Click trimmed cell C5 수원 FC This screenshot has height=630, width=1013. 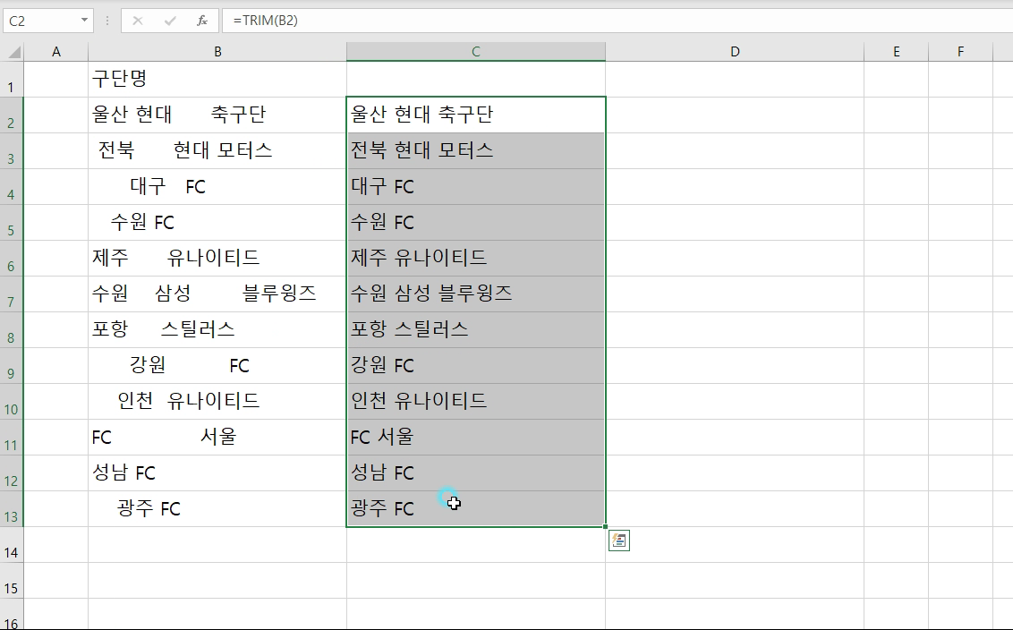click(476, 223)
